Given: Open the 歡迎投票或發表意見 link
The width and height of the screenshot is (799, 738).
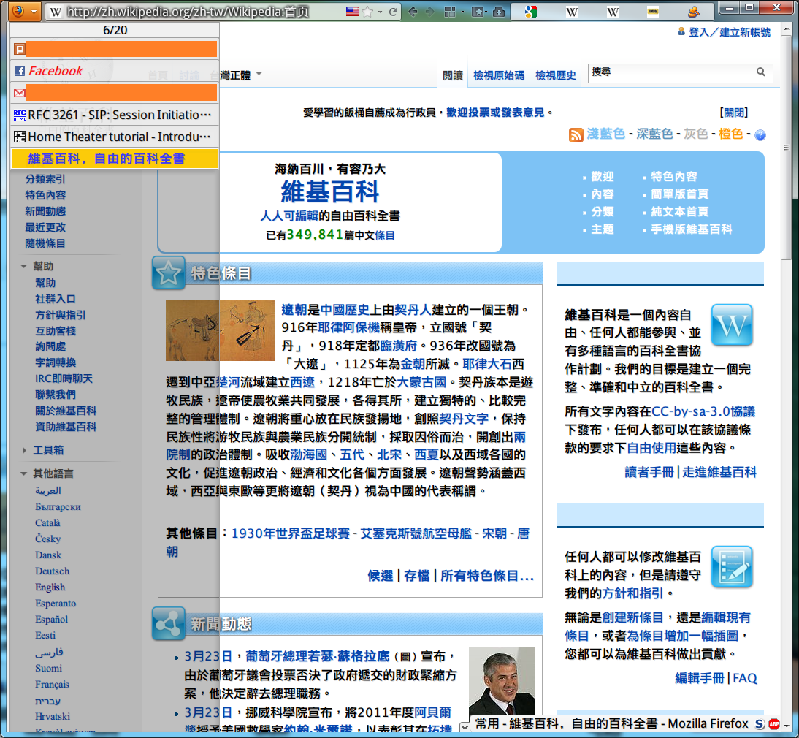Looking at the screenshot, I should tap(495, 113).
